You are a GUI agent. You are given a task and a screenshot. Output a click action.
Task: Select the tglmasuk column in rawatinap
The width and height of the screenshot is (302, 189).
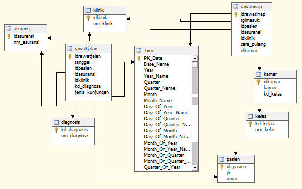click(250, 20)
